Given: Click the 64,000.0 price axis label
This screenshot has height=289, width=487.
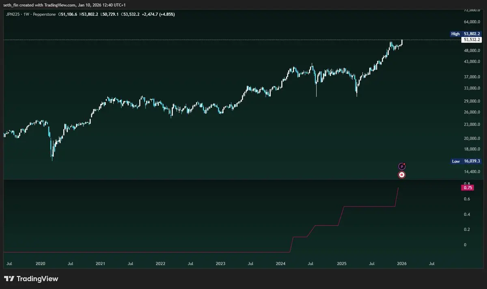Looking at the screenshot, I should (472, 22).
